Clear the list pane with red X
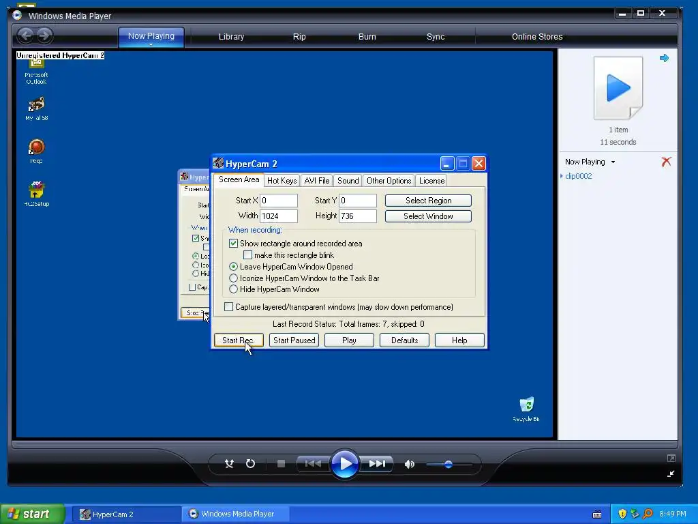 point(667,162)
